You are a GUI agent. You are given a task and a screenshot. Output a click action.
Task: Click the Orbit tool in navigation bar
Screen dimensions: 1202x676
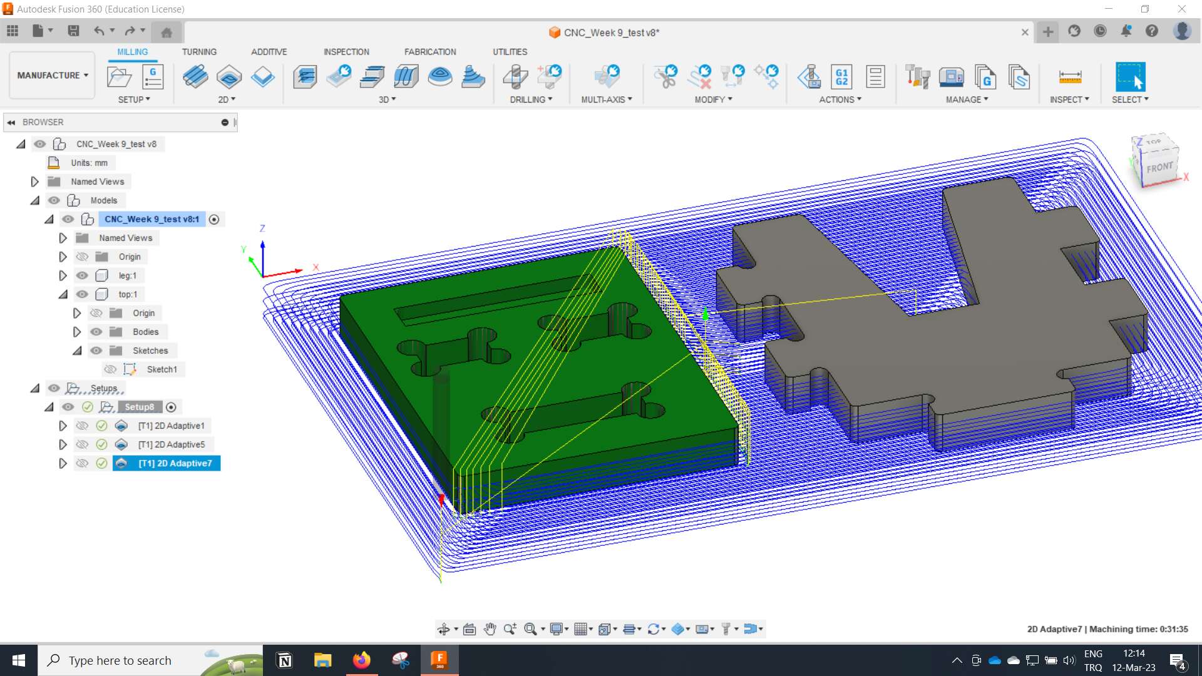tap(444, 629)
